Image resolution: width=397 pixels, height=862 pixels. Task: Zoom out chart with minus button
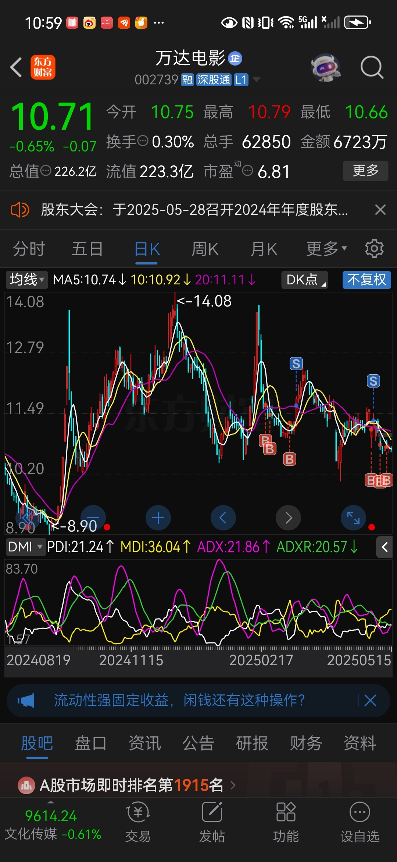tap(93, 518)
